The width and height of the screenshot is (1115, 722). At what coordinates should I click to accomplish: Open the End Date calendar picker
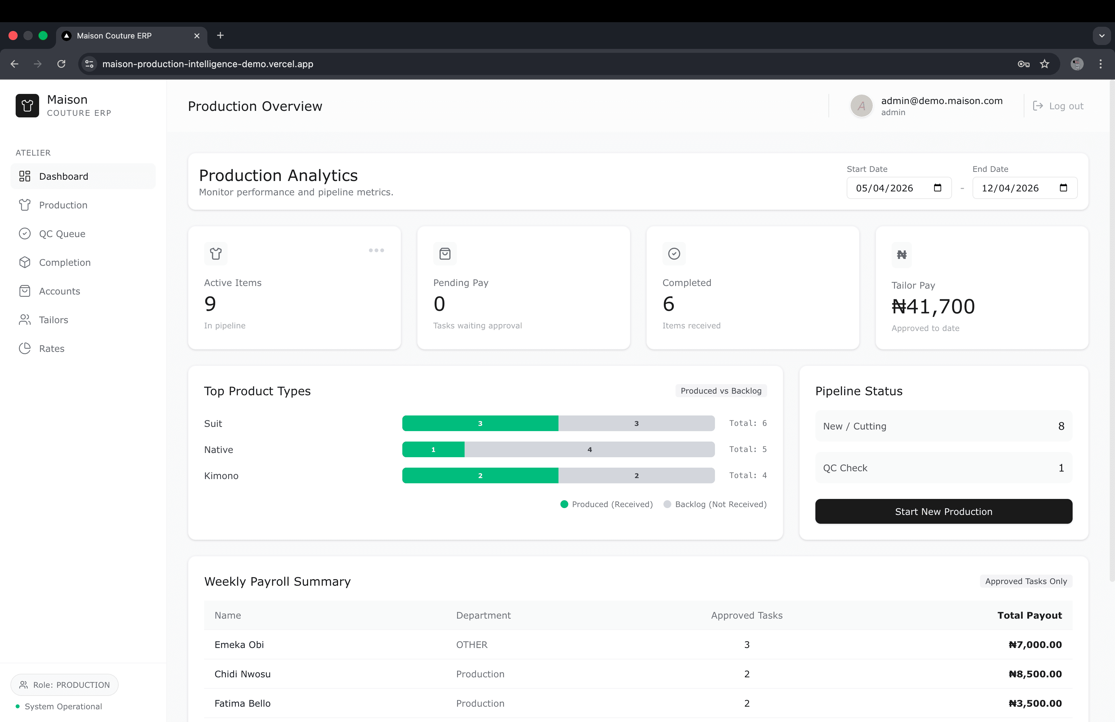1063,188
